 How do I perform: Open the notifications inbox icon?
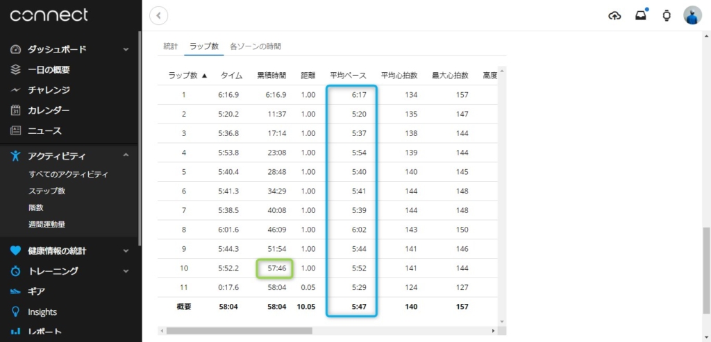pos(641,15)
